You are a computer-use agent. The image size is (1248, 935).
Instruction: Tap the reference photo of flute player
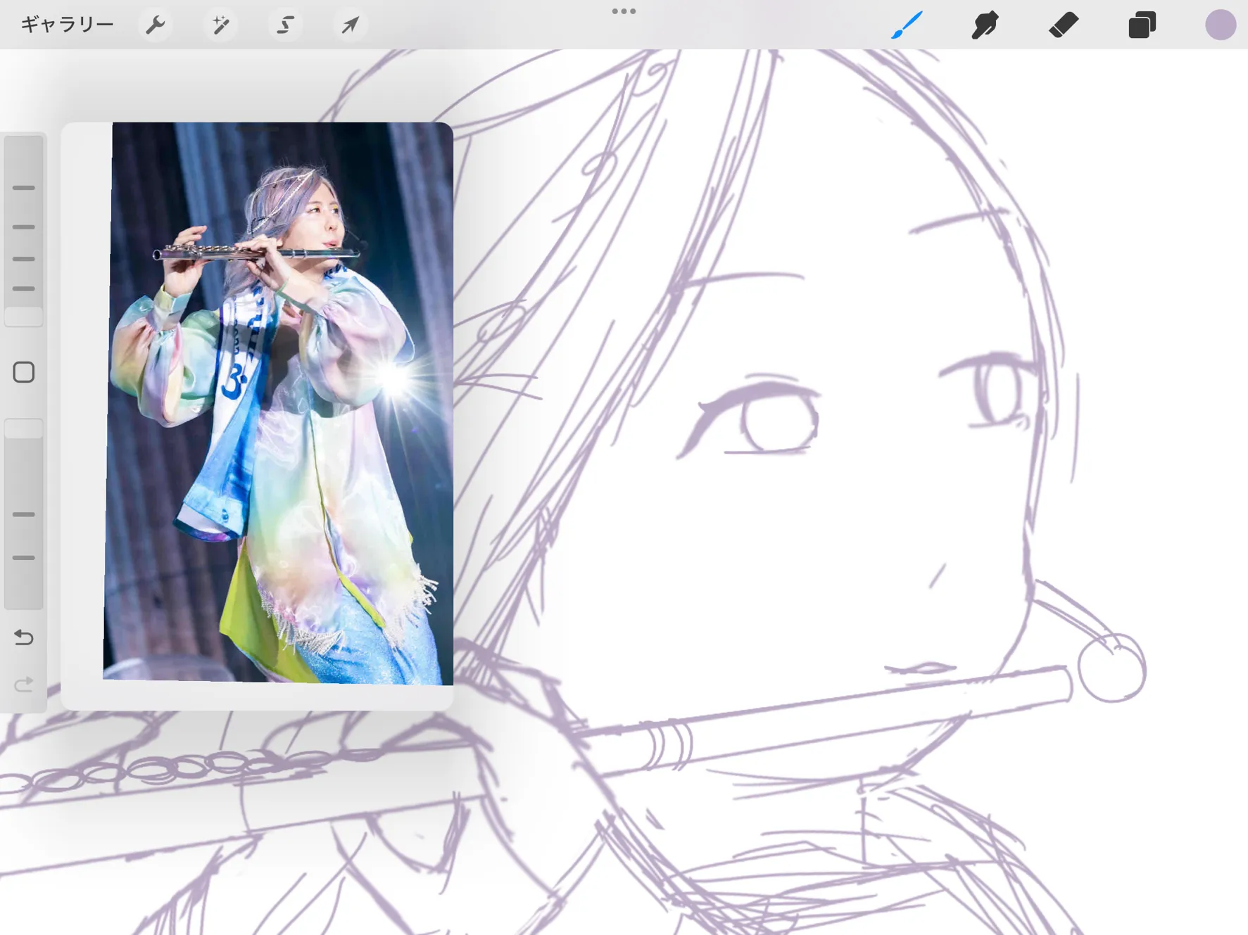point(279,402)
